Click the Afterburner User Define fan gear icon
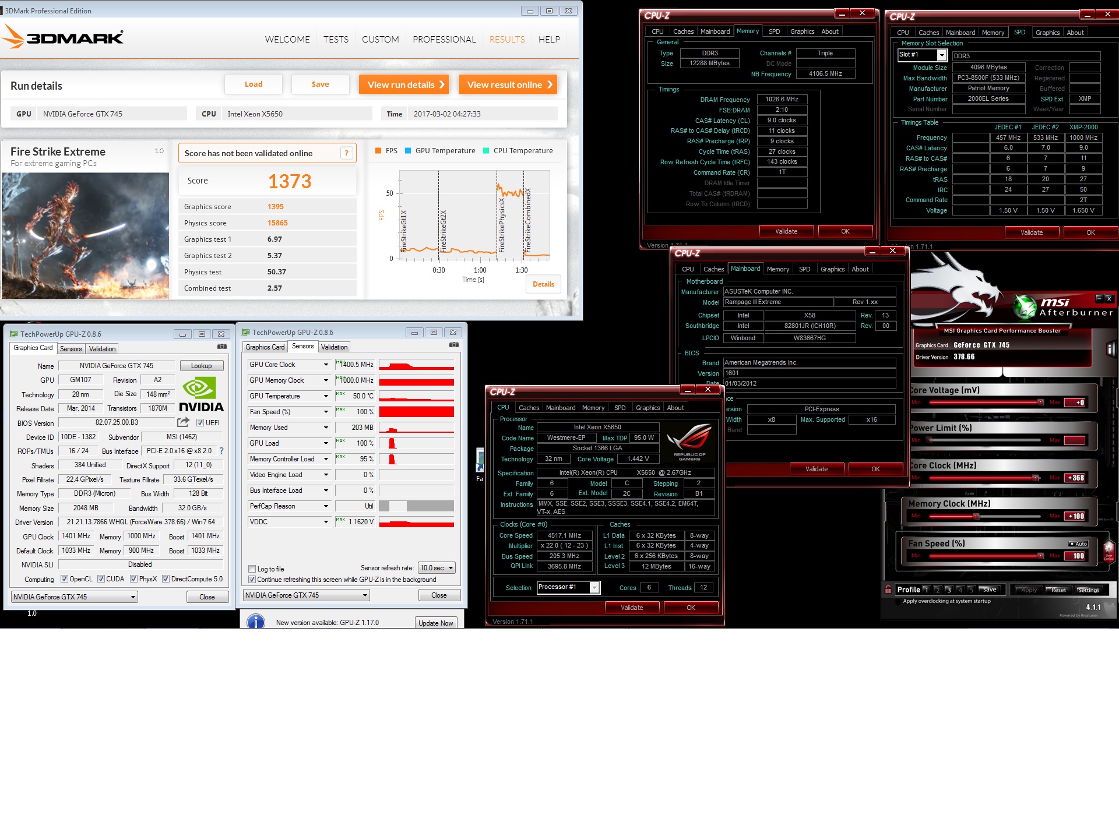Image resolution: width=1119 pixels, height=833 pixels. point(1109,550)
